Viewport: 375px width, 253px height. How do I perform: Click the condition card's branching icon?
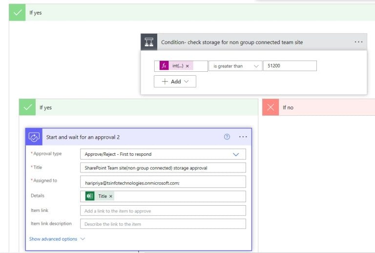149,42
